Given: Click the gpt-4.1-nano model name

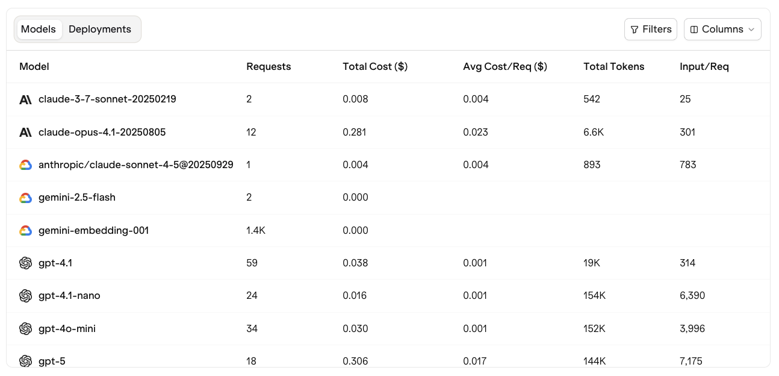Looking at the screenshot, I should coord(69,295).
